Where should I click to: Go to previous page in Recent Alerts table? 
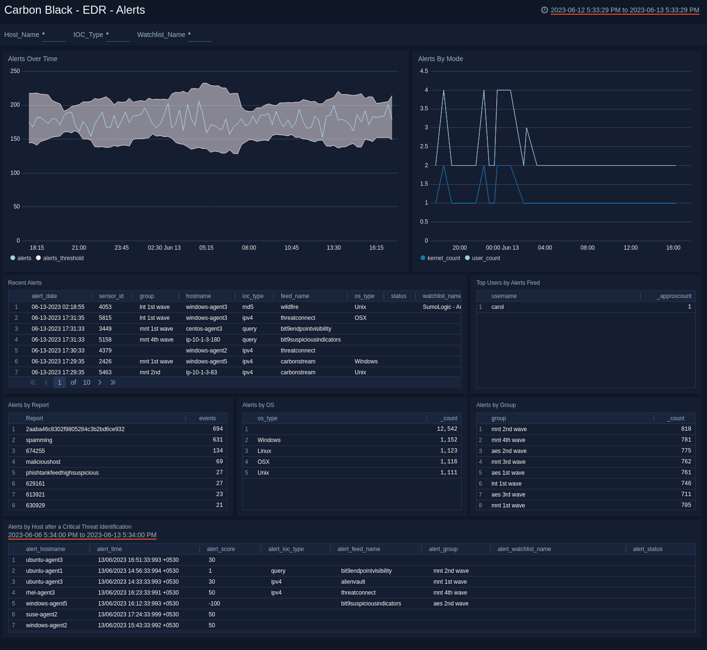[x=46, y=382]
